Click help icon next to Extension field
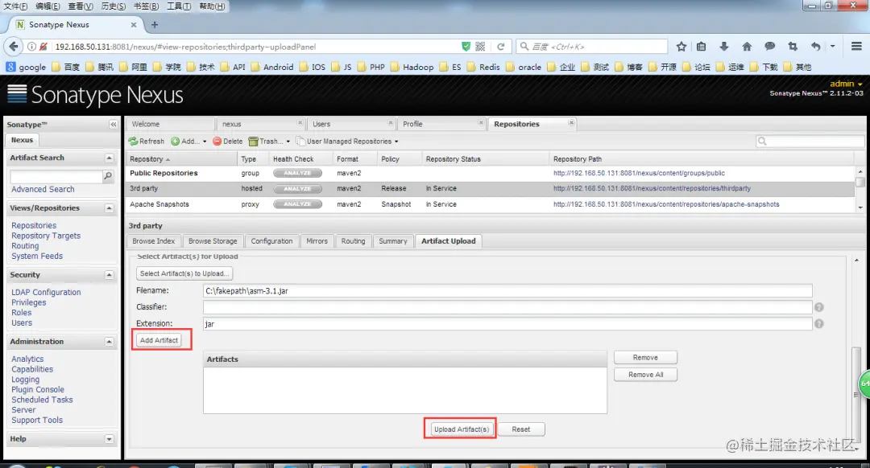This screenshot has width=870, height=468. point(819,323)
